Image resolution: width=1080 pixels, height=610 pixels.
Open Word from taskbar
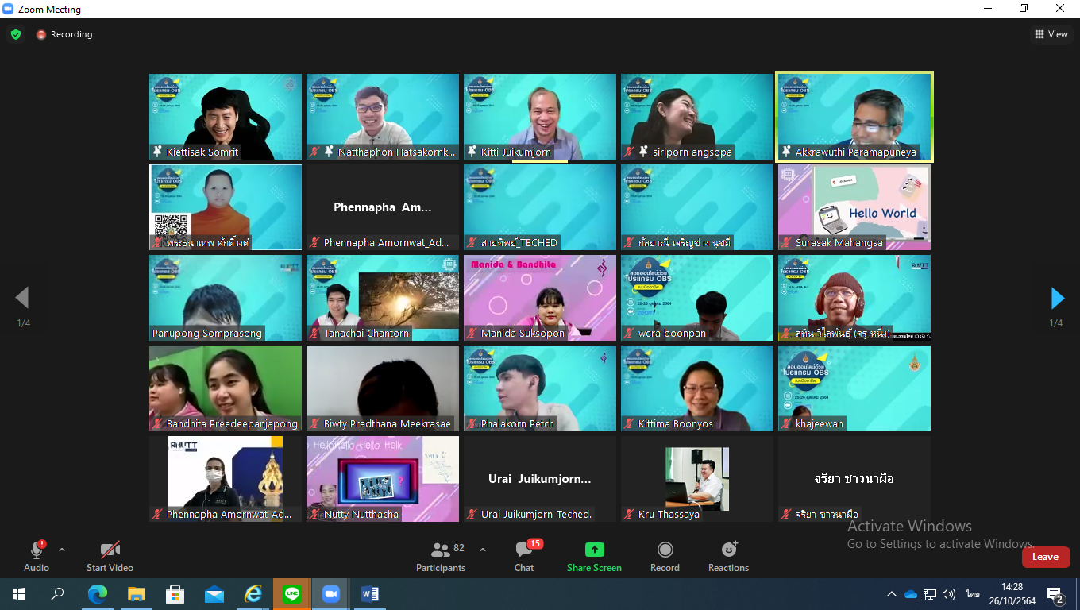pos(369,594)
